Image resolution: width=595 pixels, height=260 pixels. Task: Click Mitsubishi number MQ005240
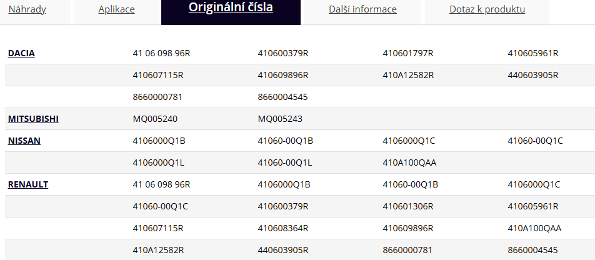pos(155,119)
